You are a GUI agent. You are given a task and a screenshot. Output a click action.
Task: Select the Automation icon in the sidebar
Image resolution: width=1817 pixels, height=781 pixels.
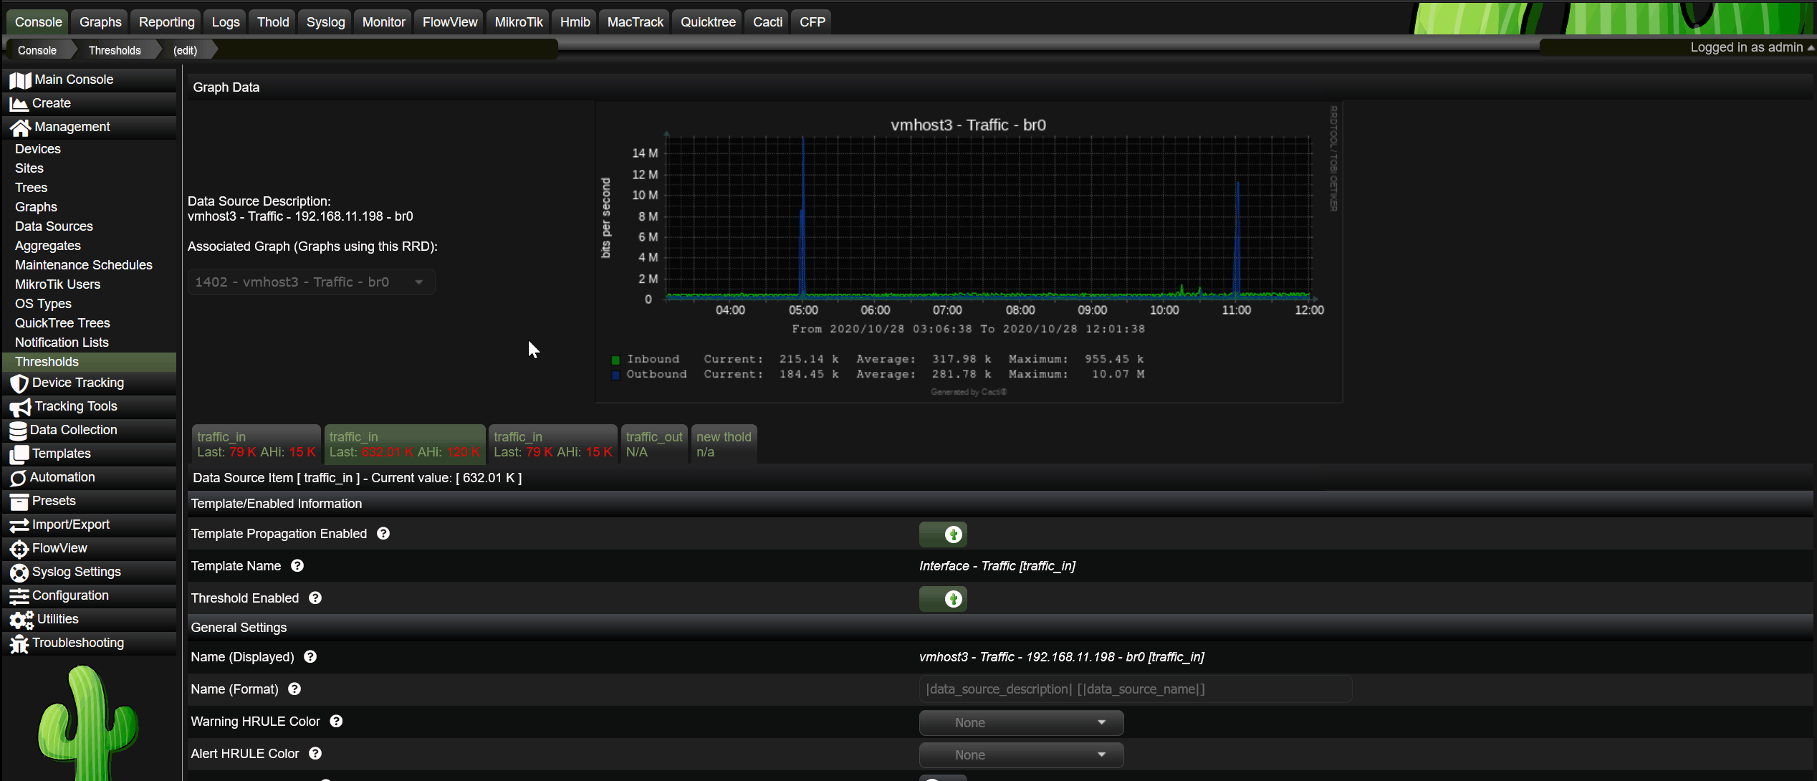20,476
